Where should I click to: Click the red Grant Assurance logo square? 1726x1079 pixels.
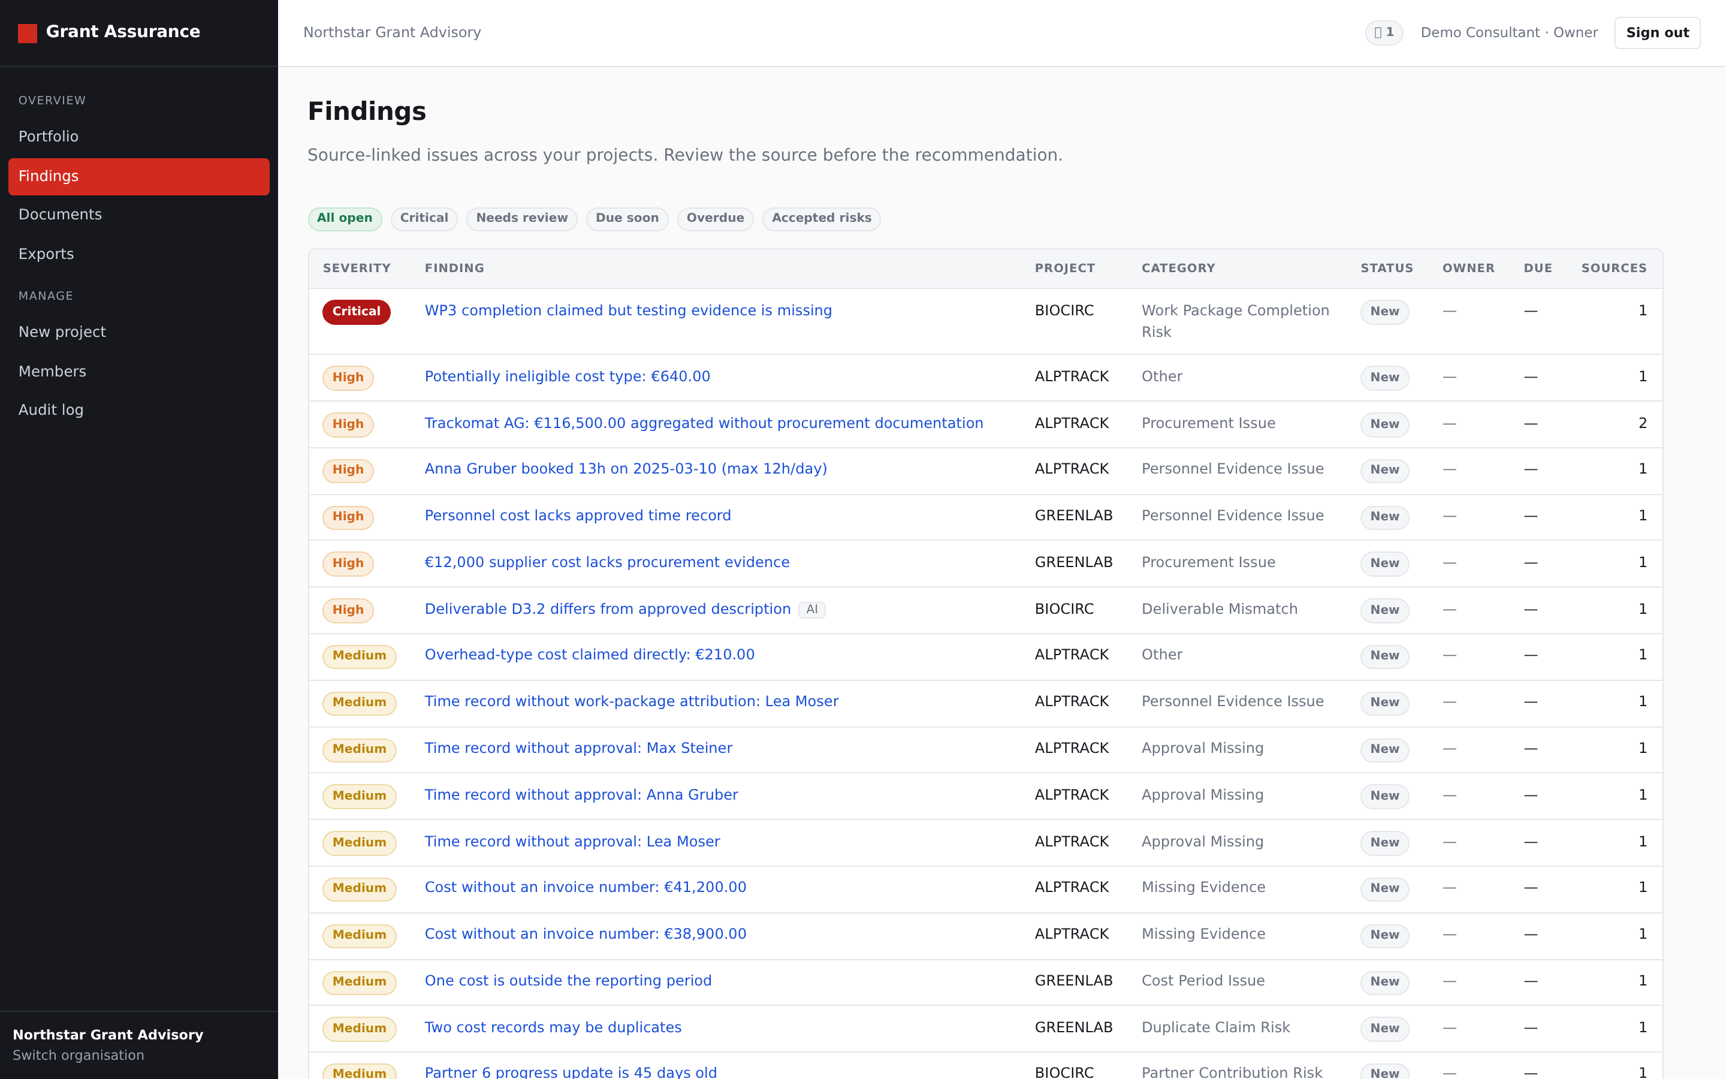click(x=27, y=33)
